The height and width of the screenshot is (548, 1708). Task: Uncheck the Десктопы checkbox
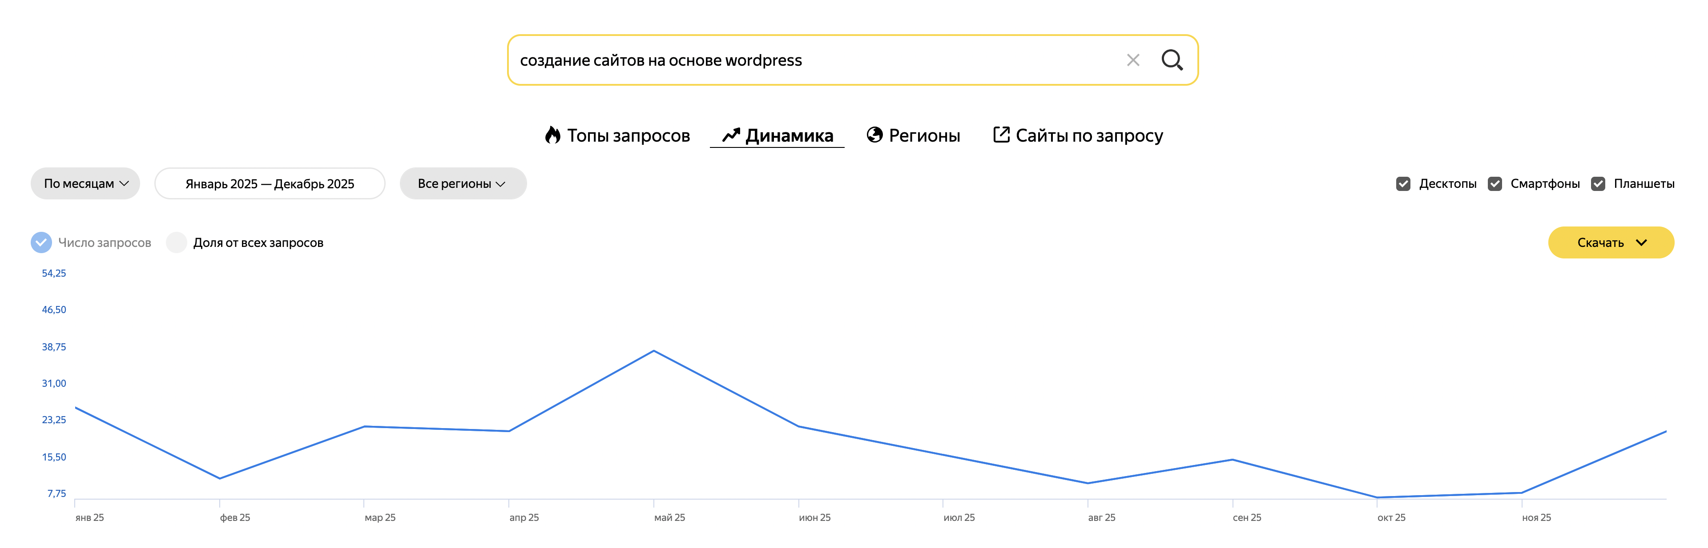point(1403,184)
